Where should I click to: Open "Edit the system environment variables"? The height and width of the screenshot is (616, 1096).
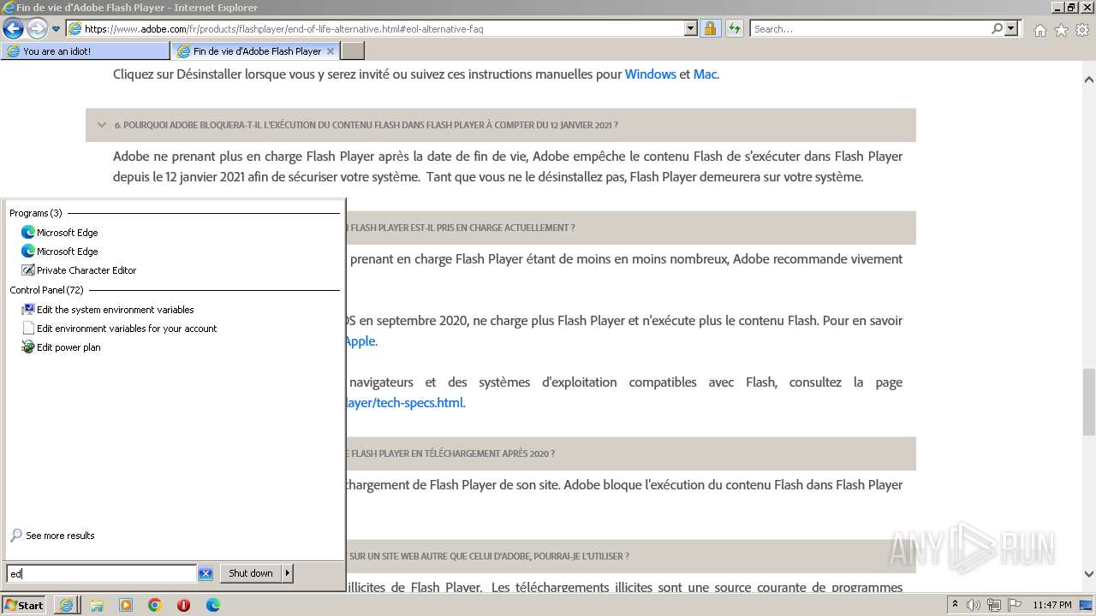[116, 310]
